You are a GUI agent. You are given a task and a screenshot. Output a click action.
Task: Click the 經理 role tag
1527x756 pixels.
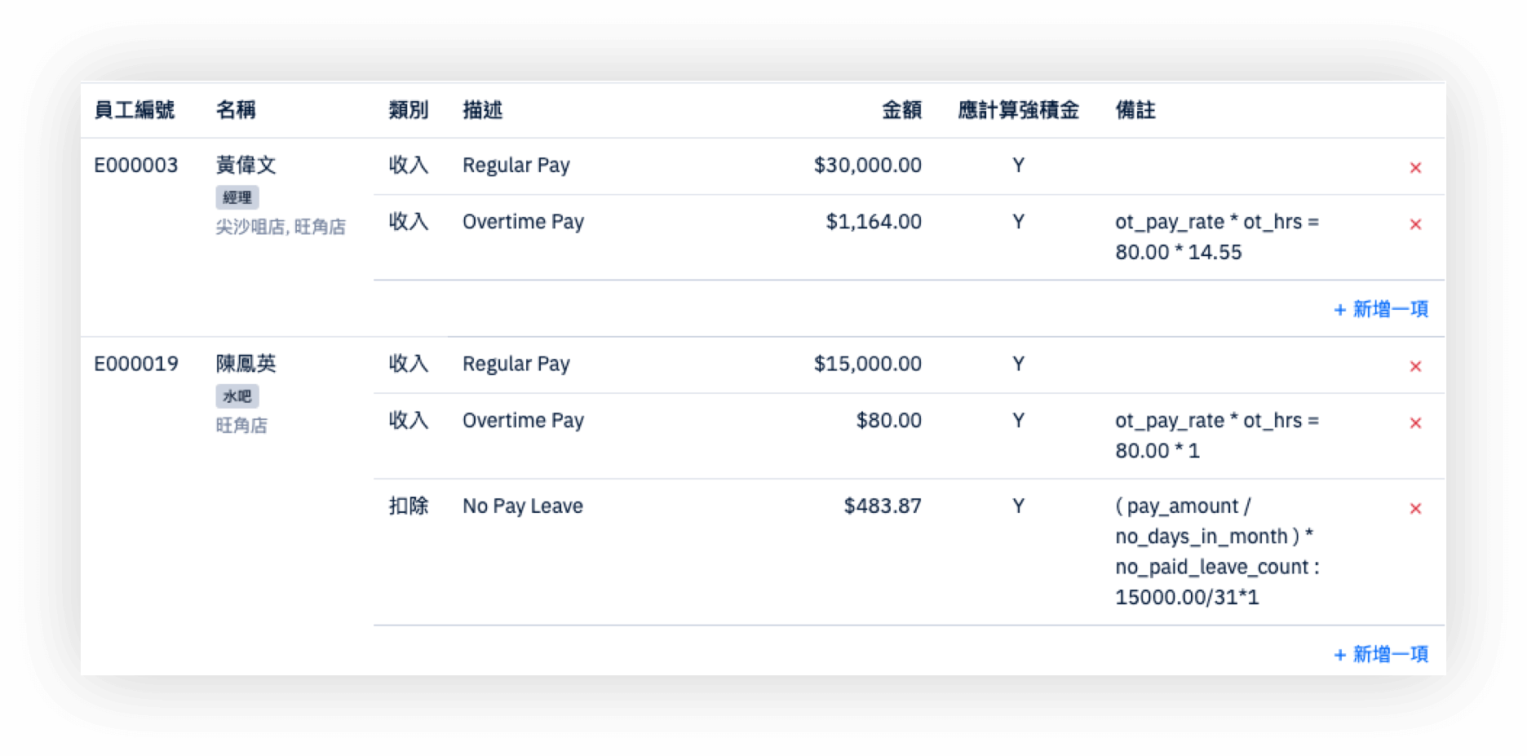point(237,197)
